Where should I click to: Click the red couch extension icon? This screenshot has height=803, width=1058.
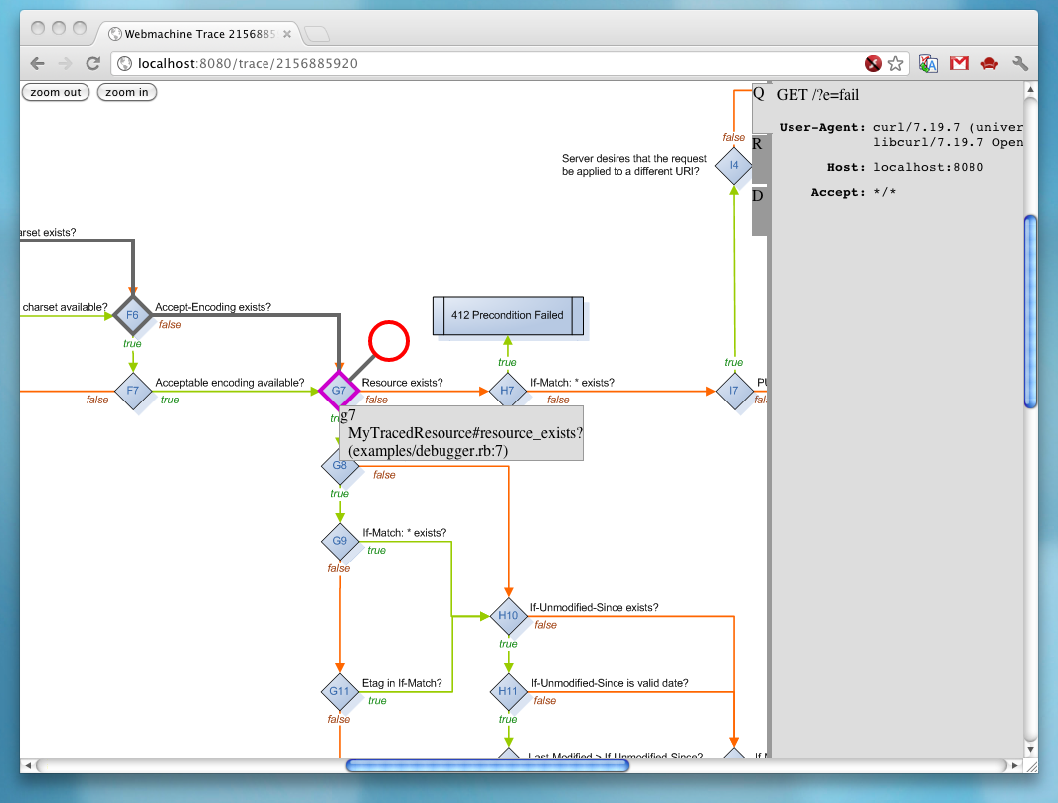click(989, 64)
